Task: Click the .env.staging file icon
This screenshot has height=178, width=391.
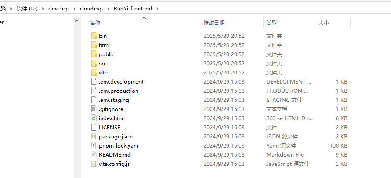Action: coord(94,100)
